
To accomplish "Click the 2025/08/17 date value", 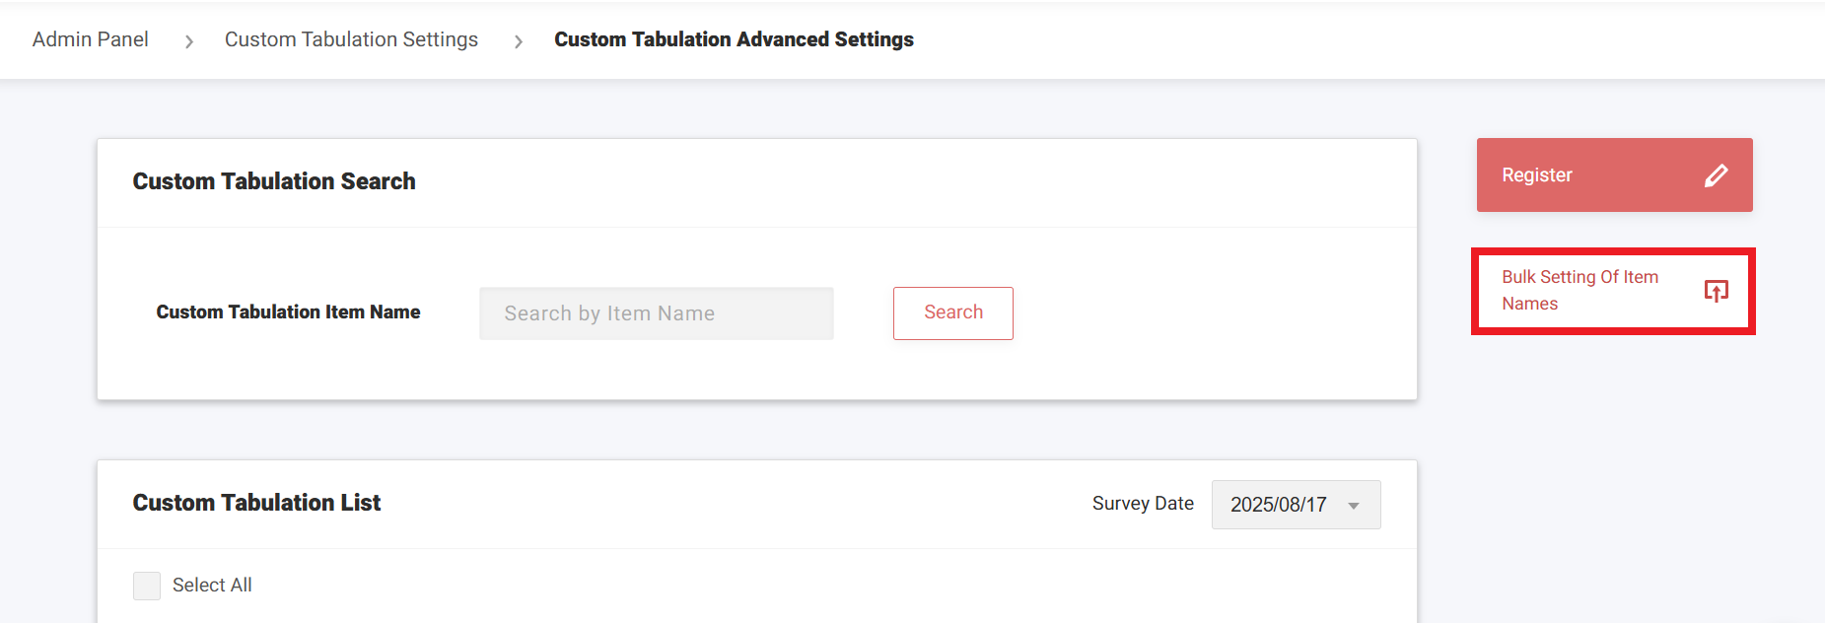I will pyautogui.click(x=1278, y=505).
